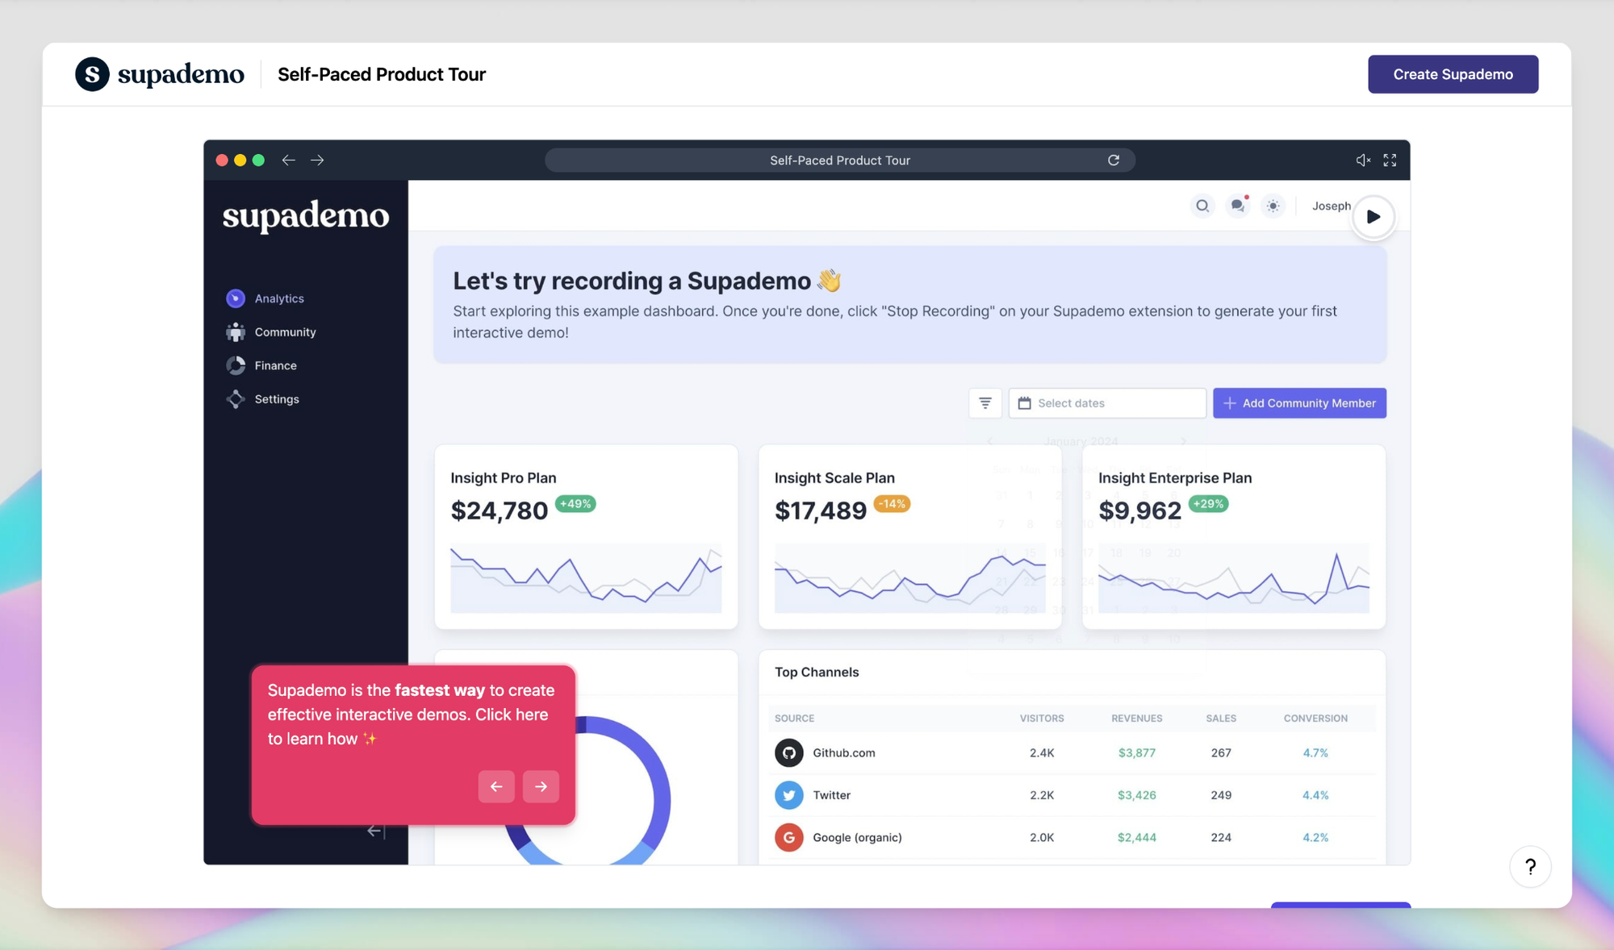The image size is (1614, 950).
Task: Go to previous step in pink tooltip
Action: tap(496, 786)
